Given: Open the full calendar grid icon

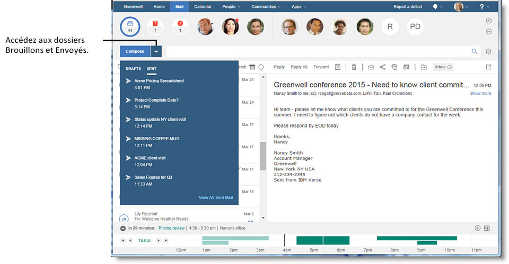Looking at the screenshot, I should click(487, 228).
